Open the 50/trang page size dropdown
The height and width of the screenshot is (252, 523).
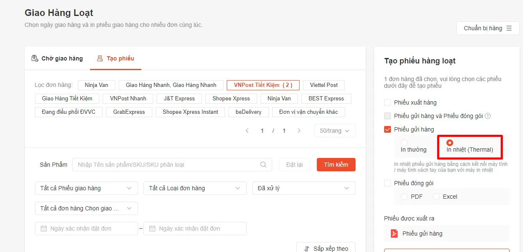tap(335, 131)
